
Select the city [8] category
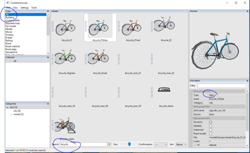pos(17,111)
